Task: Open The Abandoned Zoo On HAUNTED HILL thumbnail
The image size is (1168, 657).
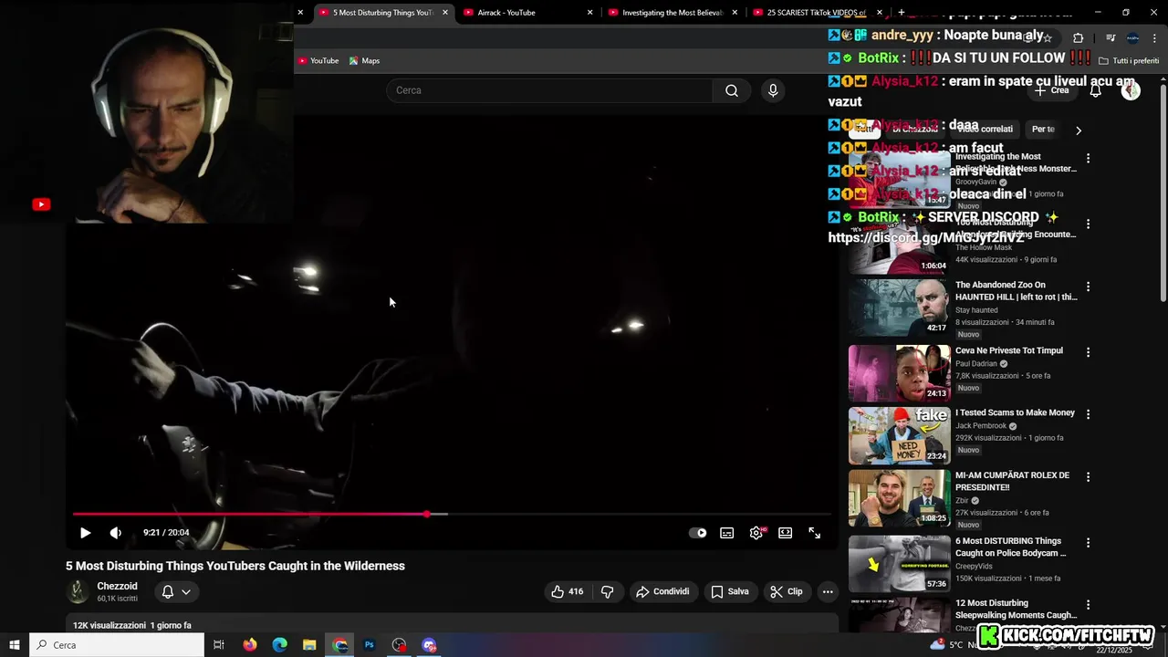Action: pyautogui.click(x=899, y=308)
